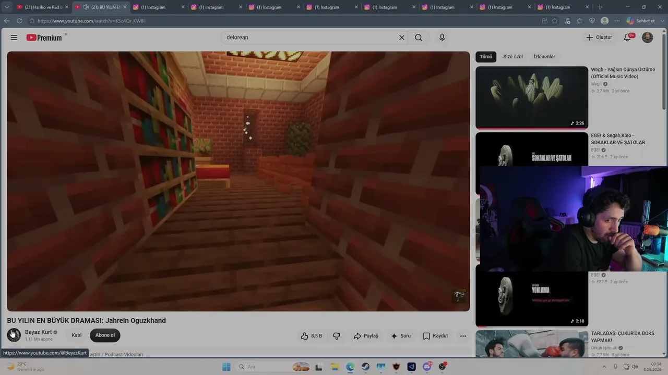Image resolution: width=668 pixels, height=375 pixels.
Task: Go to the YouTube Premium home logo
Action: [x=44, y=37]
